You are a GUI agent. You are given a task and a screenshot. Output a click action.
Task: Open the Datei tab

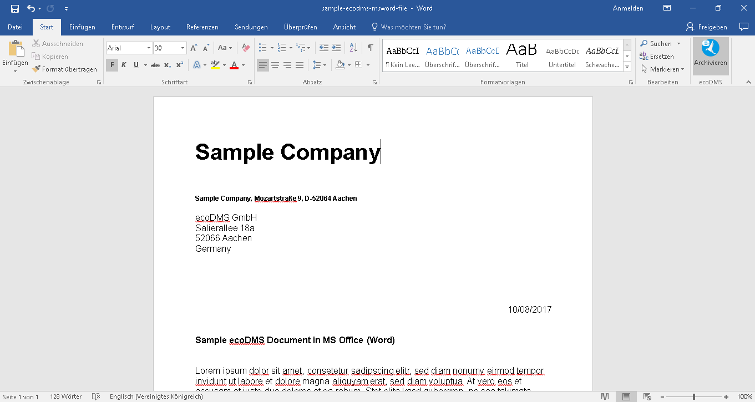(x=16, y=27)
